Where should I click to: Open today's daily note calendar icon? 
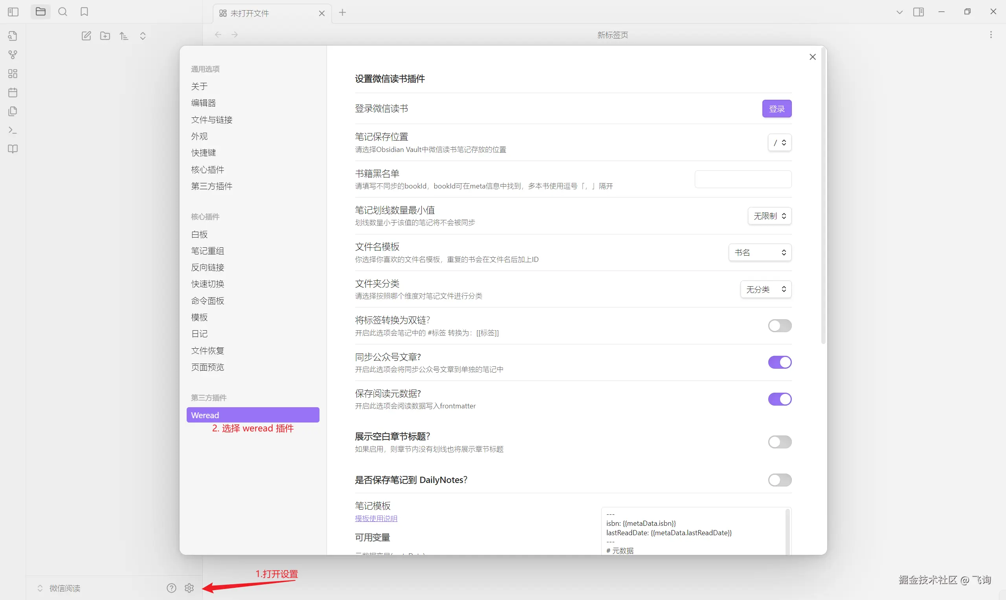pos(13,93)
